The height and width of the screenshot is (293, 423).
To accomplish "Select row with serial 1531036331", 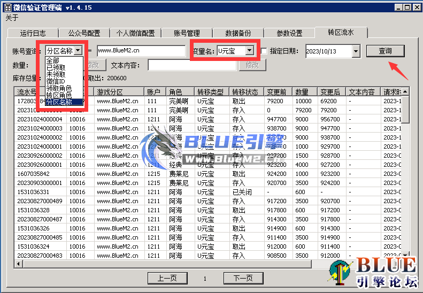I will pos(207,192).
